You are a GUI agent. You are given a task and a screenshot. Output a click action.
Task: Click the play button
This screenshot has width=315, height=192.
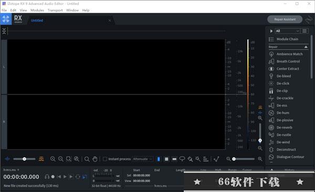(65, 177)
